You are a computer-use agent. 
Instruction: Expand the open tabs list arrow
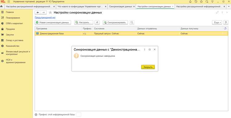coord(229,7)
